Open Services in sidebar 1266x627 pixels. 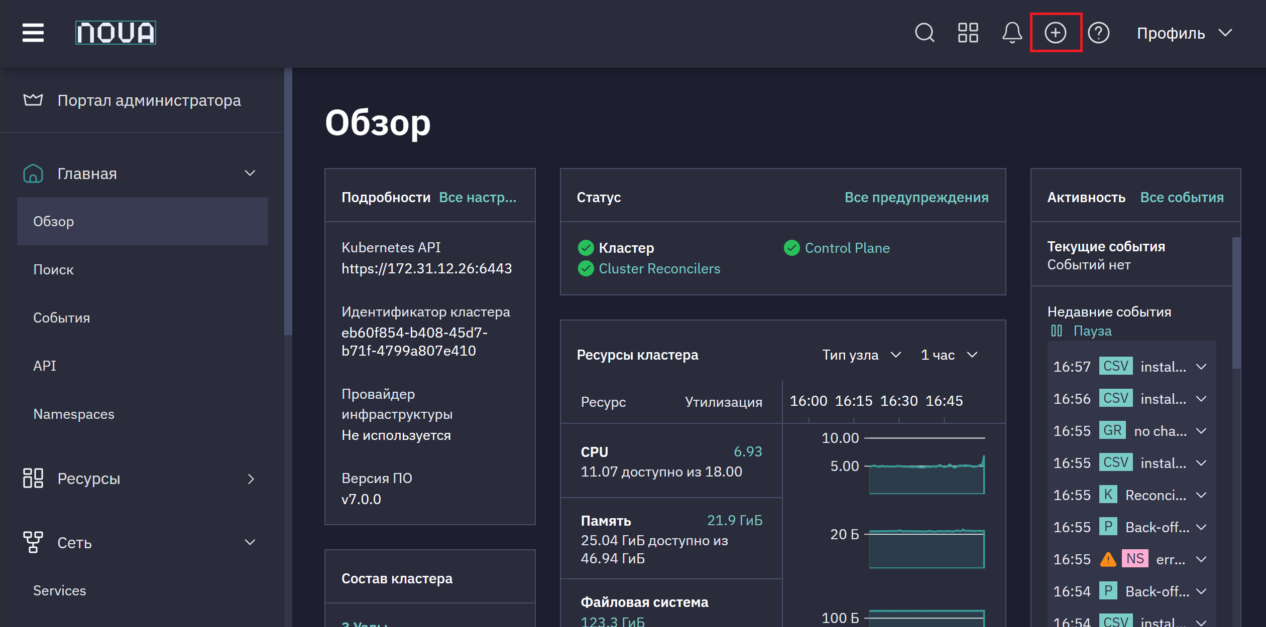pos(143,590)
